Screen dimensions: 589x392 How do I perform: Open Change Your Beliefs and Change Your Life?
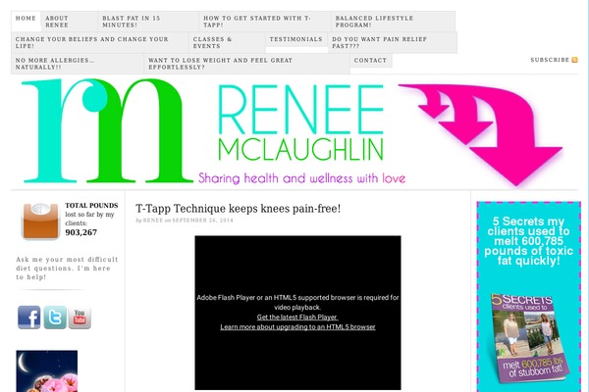pyautogui.click(x=99, y=42)
